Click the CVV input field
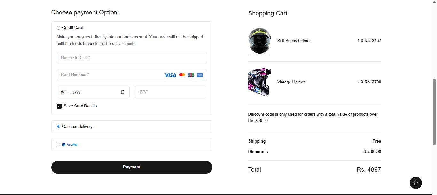 [x=170, y=92]
